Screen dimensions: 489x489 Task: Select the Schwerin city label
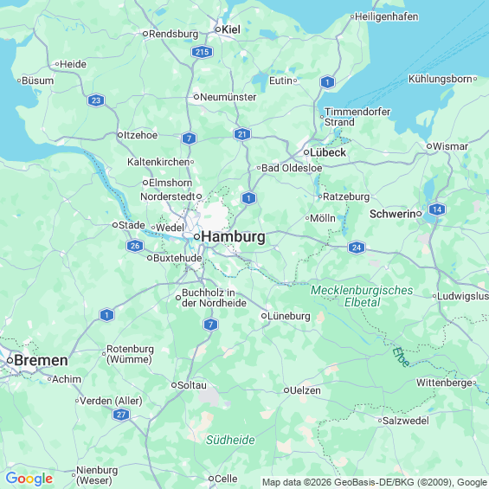click(393, 214)
